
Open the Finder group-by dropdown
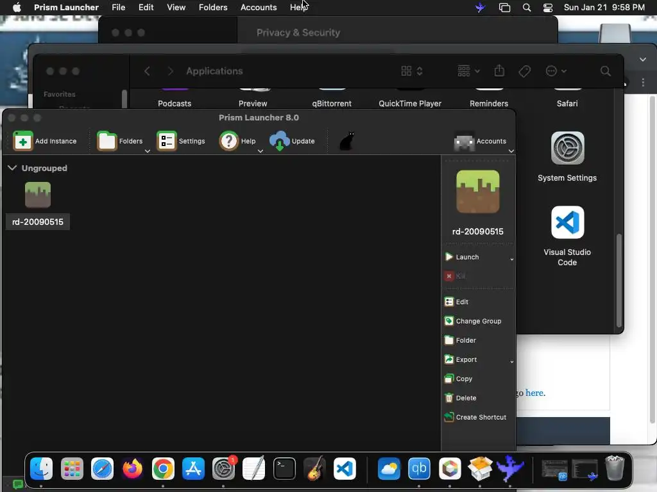coord(468,71)
